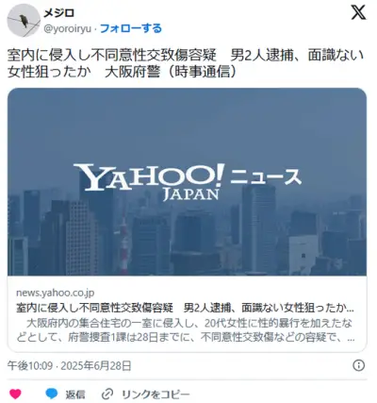
Task: Open the info circle icon
Action: (359, 365)
